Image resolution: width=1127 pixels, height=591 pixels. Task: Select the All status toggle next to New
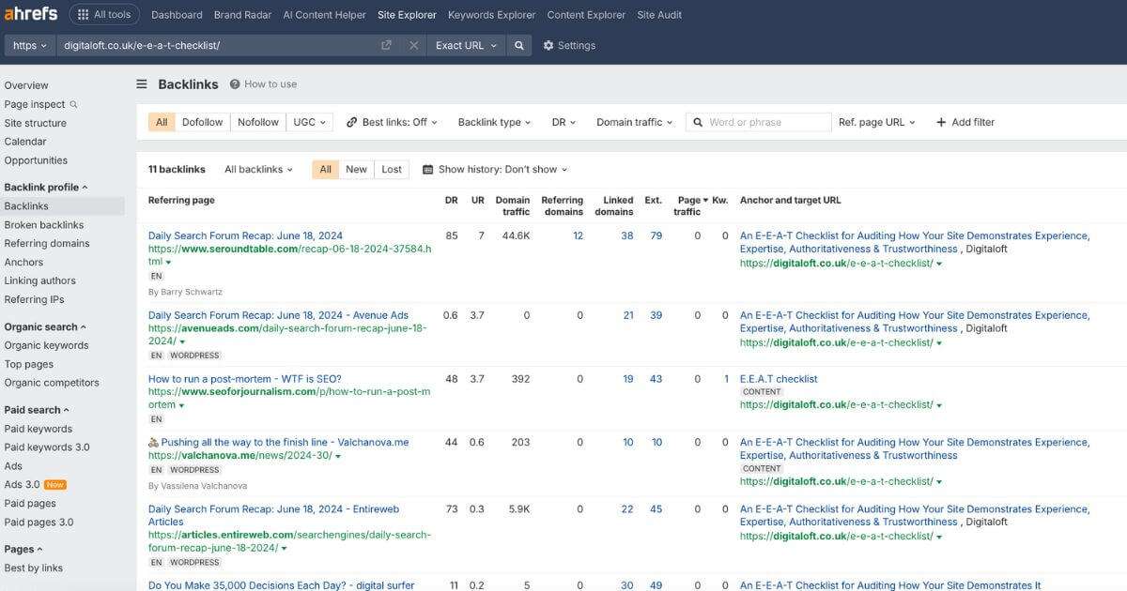point(325,170)
